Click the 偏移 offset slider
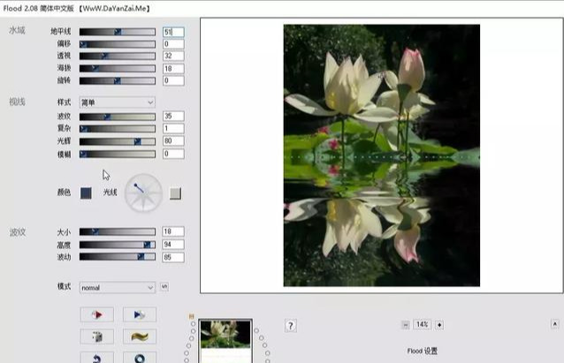 (x=118, y=44)
